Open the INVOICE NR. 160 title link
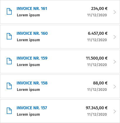 pyautogui.click(x=32, y=33)
